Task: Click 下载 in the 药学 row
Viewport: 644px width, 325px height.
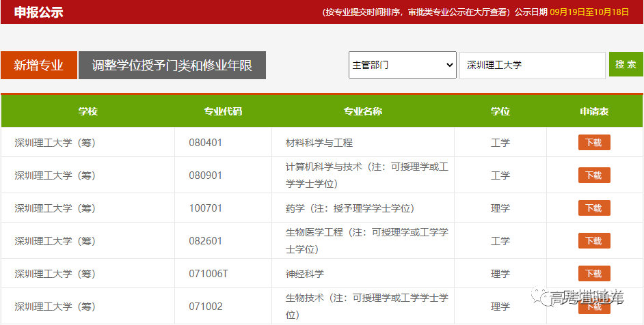Action: 593,208
